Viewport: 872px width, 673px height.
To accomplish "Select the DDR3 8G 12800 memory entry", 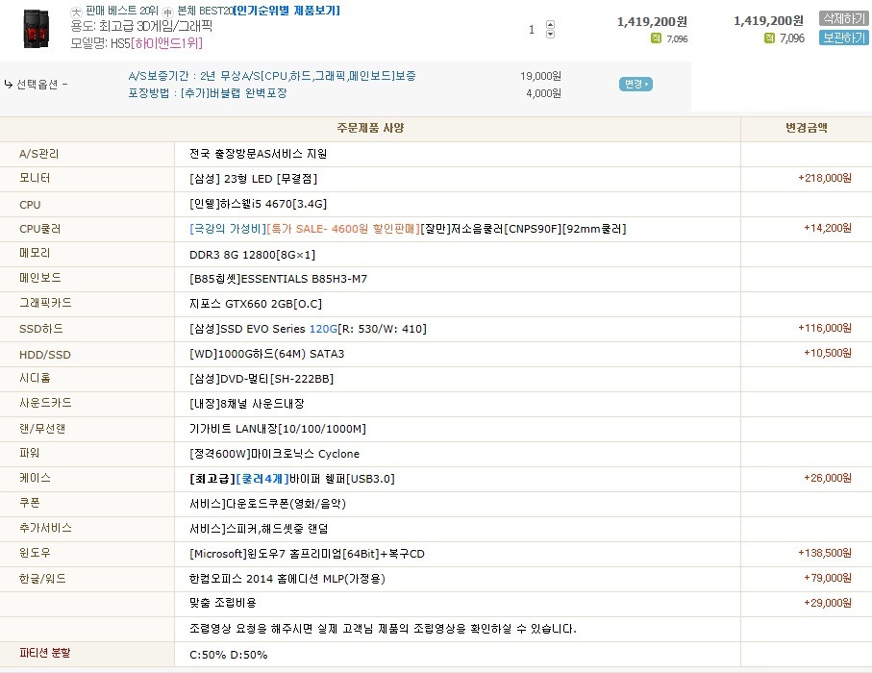I will tap(253, 254).
